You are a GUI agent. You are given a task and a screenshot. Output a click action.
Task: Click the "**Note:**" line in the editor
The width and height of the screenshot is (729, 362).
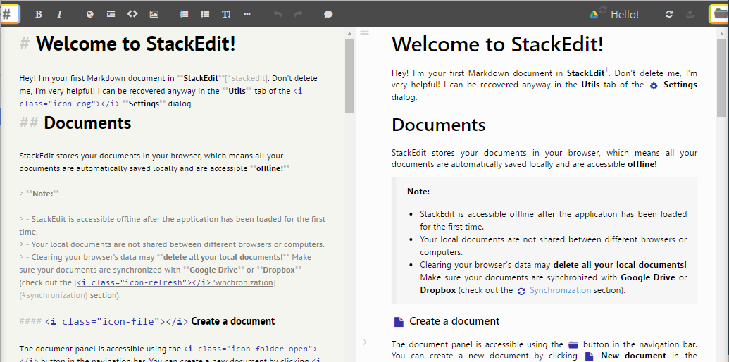click(x=39, y=193)
